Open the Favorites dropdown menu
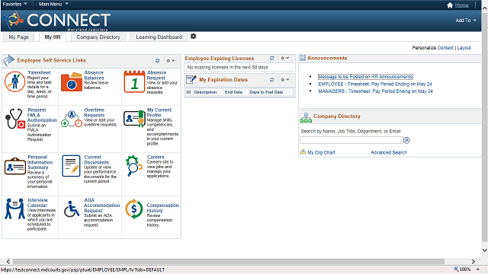 [14, 4]
